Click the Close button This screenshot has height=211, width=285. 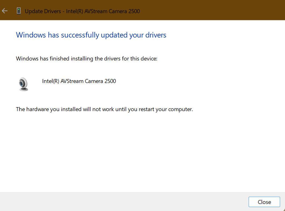coord(264,202)
